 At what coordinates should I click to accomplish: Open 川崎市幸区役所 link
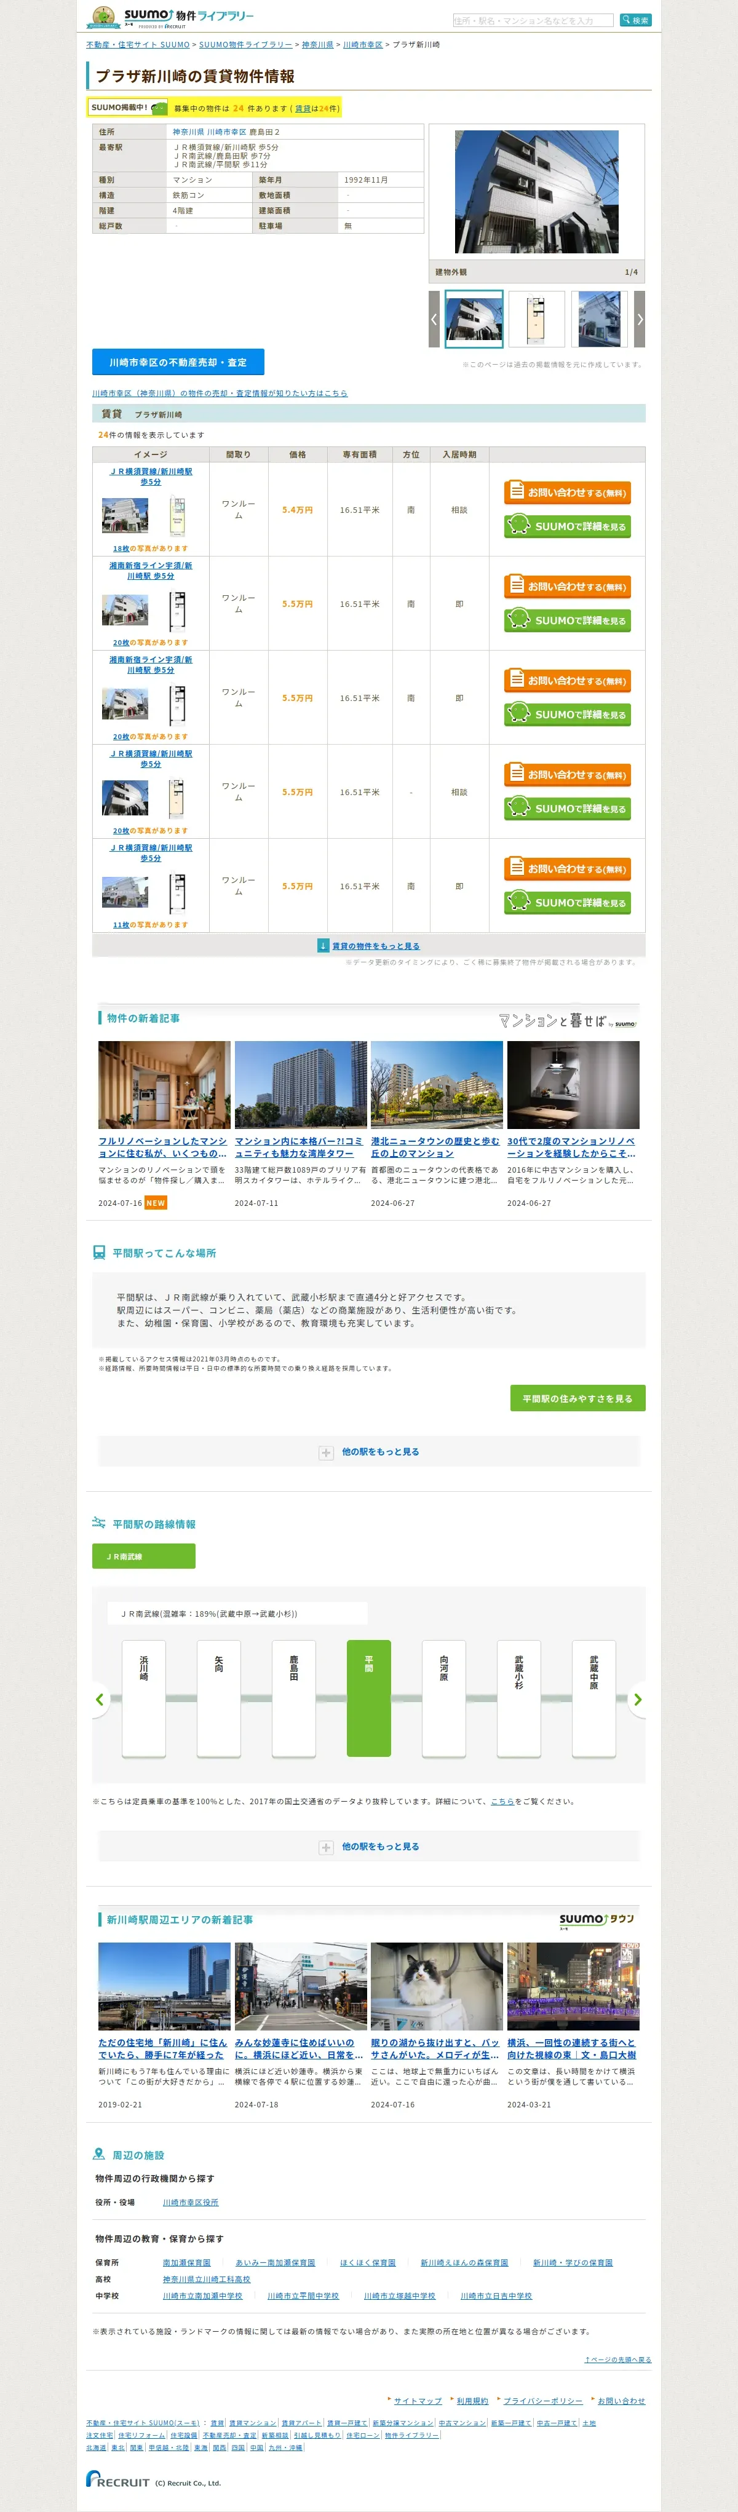coord(190,2202)
